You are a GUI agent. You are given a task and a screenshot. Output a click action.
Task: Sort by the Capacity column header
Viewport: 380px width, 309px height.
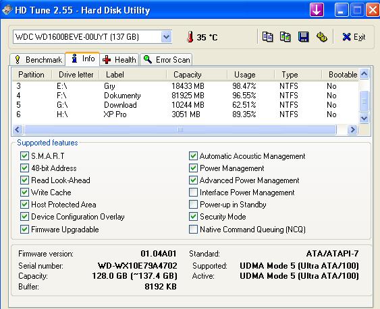197,75
